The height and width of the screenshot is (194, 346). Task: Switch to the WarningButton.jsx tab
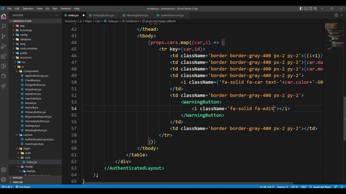(137, 16)
